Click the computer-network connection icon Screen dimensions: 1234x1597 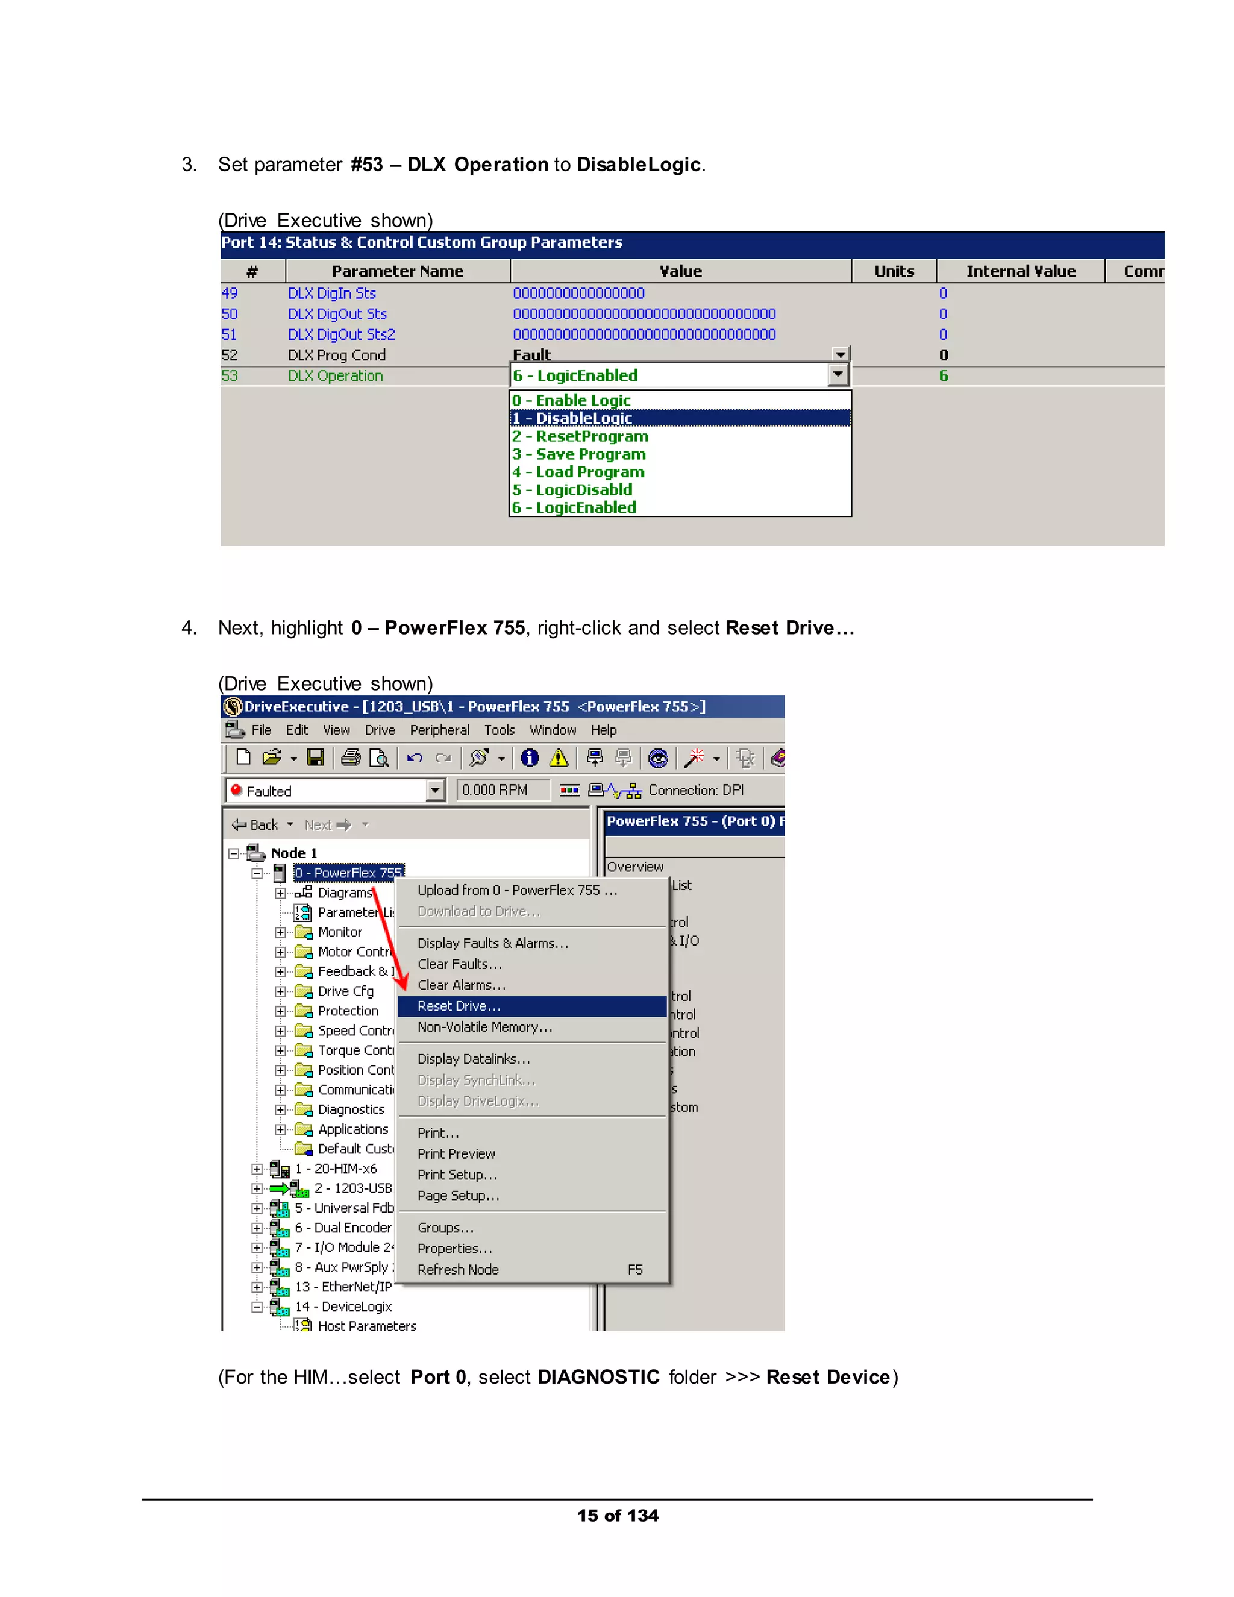615,789
